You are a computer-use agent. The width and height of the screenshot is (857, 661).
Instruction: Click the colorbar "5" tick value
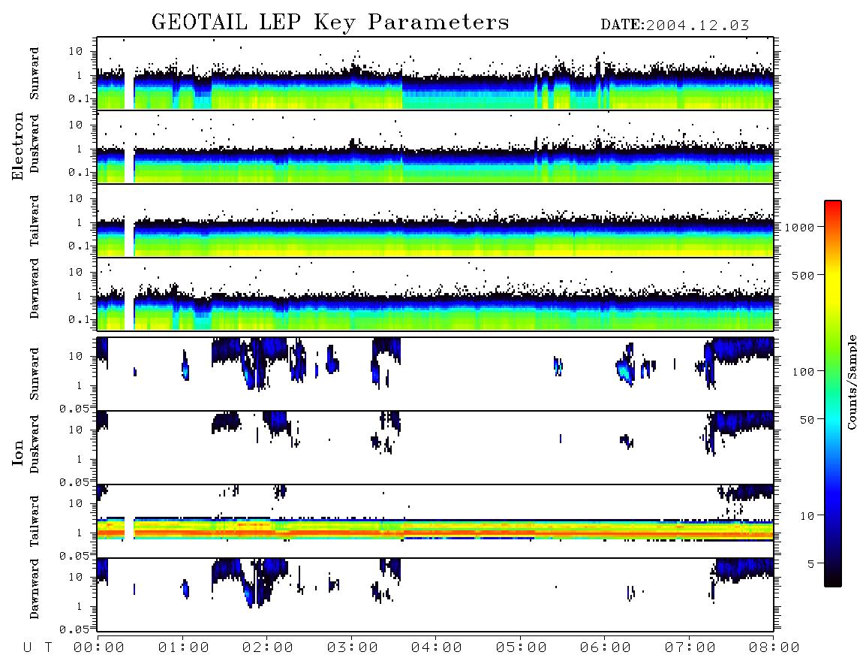(x=810, y=563)
